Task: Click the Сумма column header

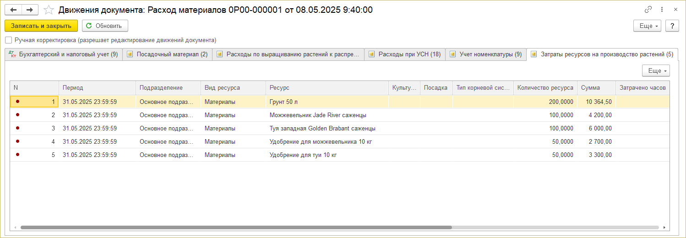Action: (596, 87)
